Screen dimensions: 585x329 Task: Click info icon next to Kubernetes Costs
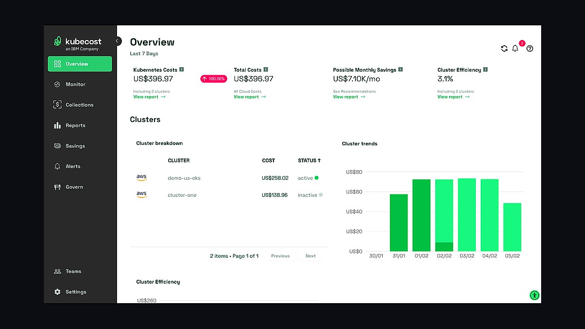coord(182,70)
